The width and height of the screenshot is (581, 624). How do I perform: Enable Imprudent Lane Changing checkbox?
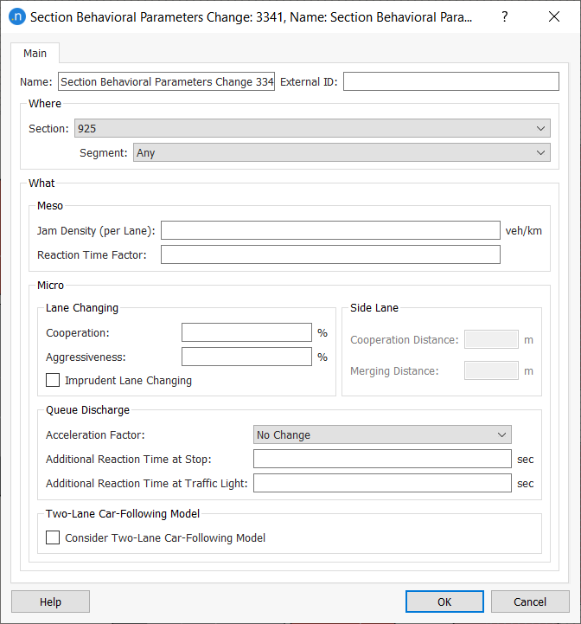tap(53, 380)
